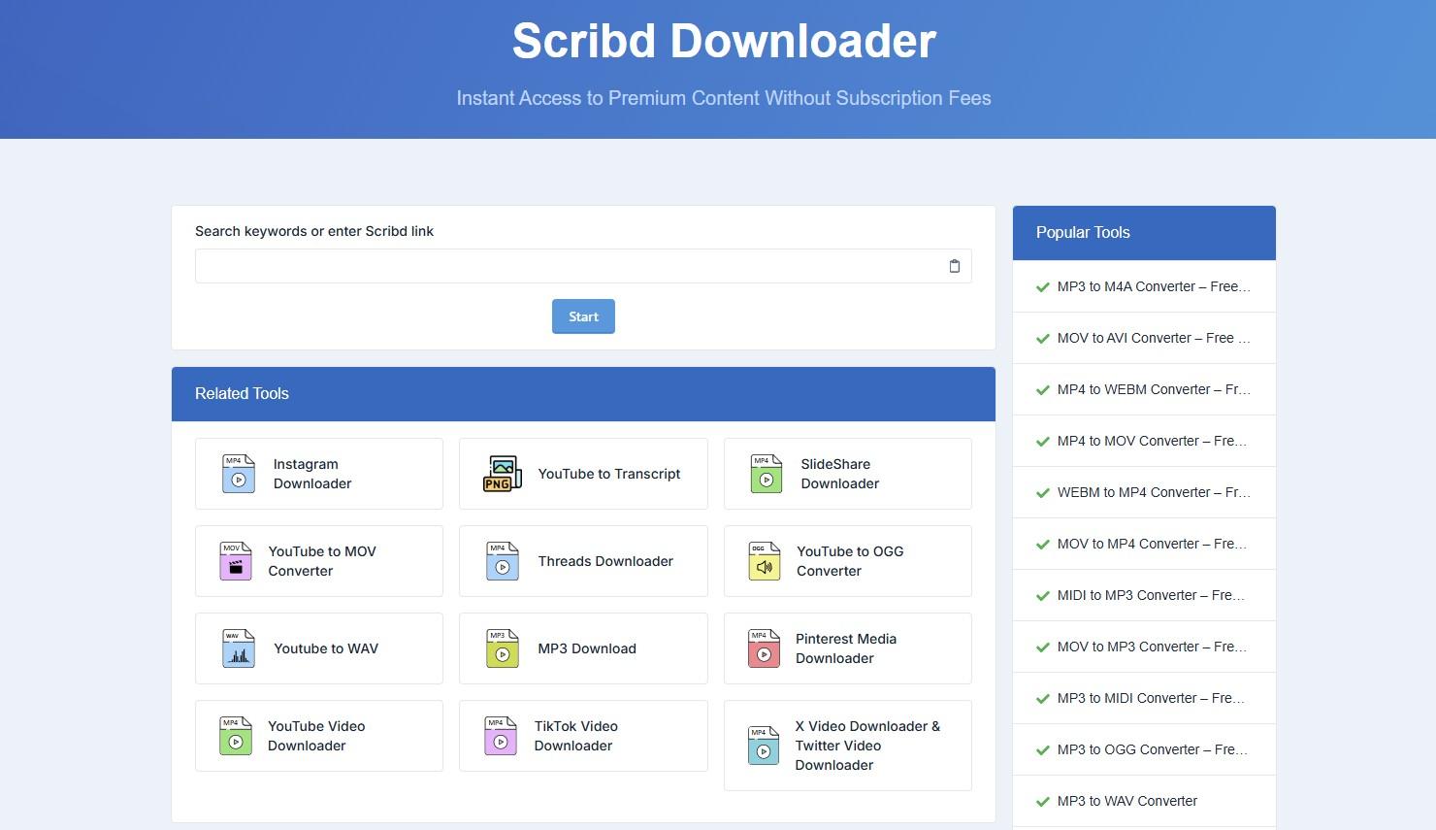This screenshot has width=1436, height=830.
Task: Open X Video Downloader & Twitter link
Action: pos(848,746)
